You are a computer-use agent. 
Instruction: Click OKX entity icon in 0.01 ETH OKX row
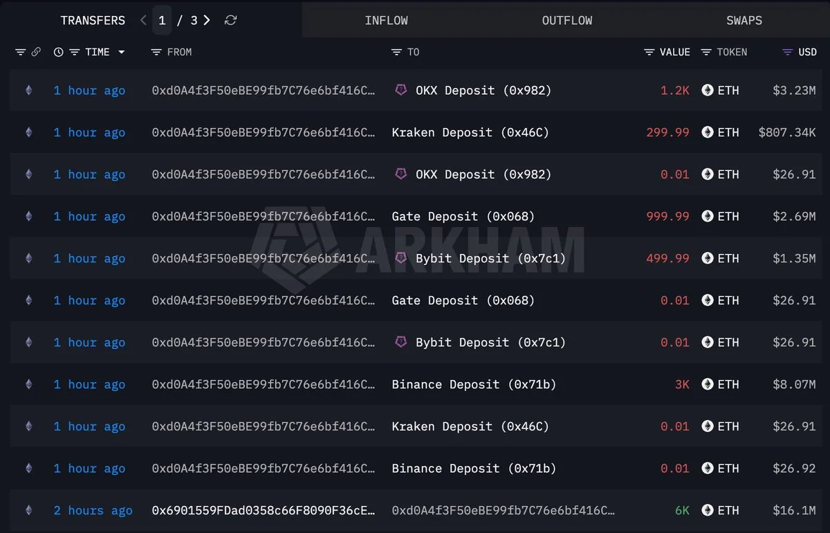pos(400,174)
